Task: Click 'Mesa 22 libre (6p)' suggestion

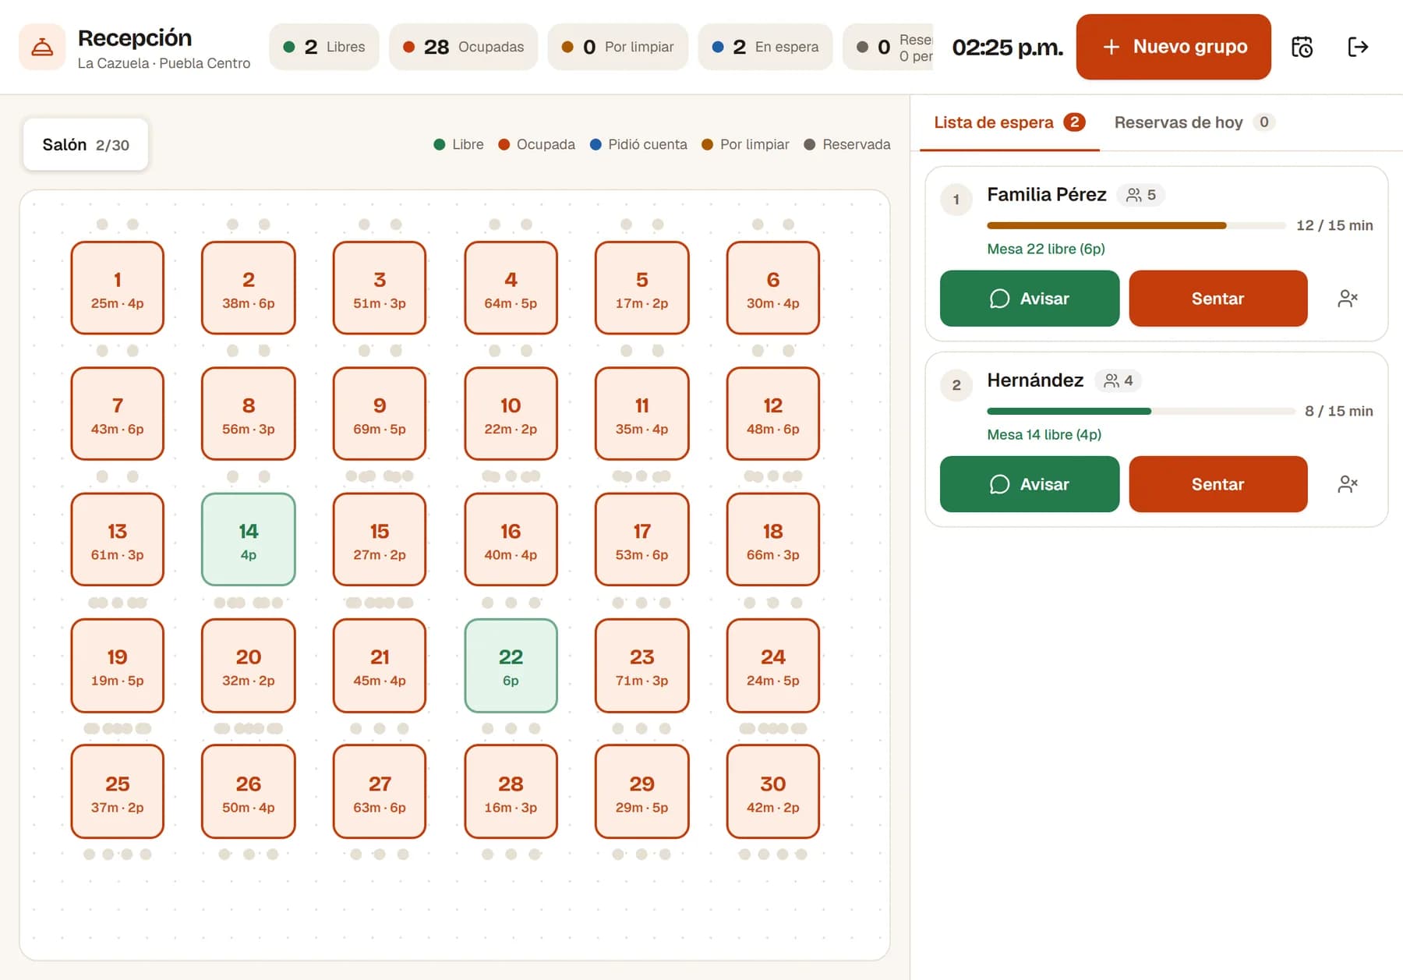Action: [x=1046, y=249]
